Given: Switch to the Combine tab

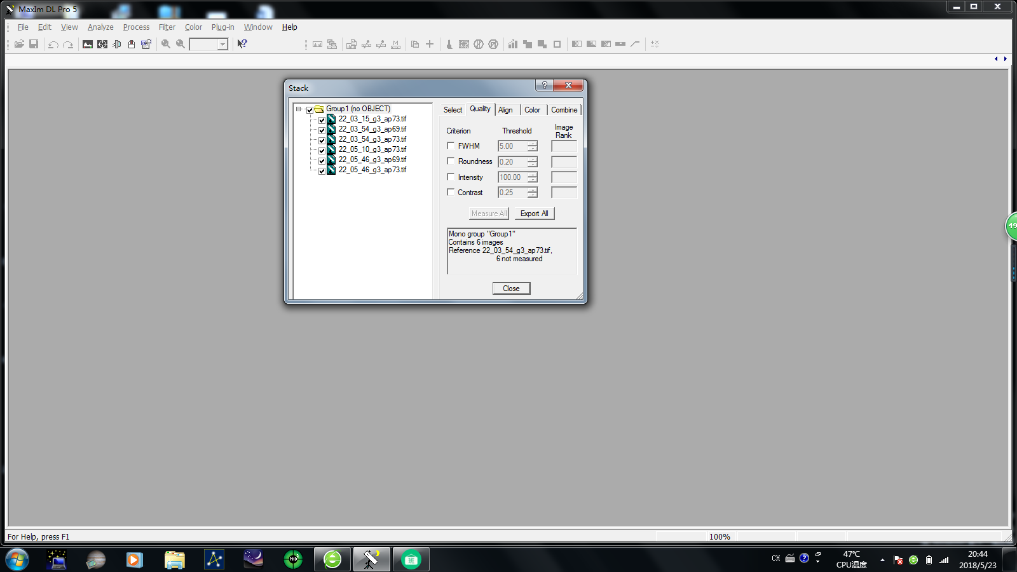Looking at the screenshot, I should 564,110.
